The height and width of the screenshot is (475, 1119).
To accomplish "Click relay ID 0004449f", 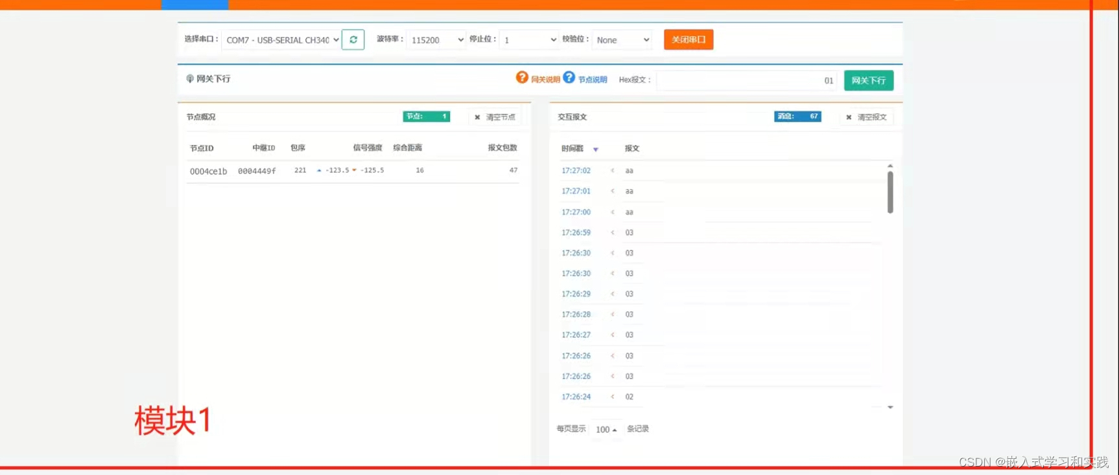I will tap(257, 171).
